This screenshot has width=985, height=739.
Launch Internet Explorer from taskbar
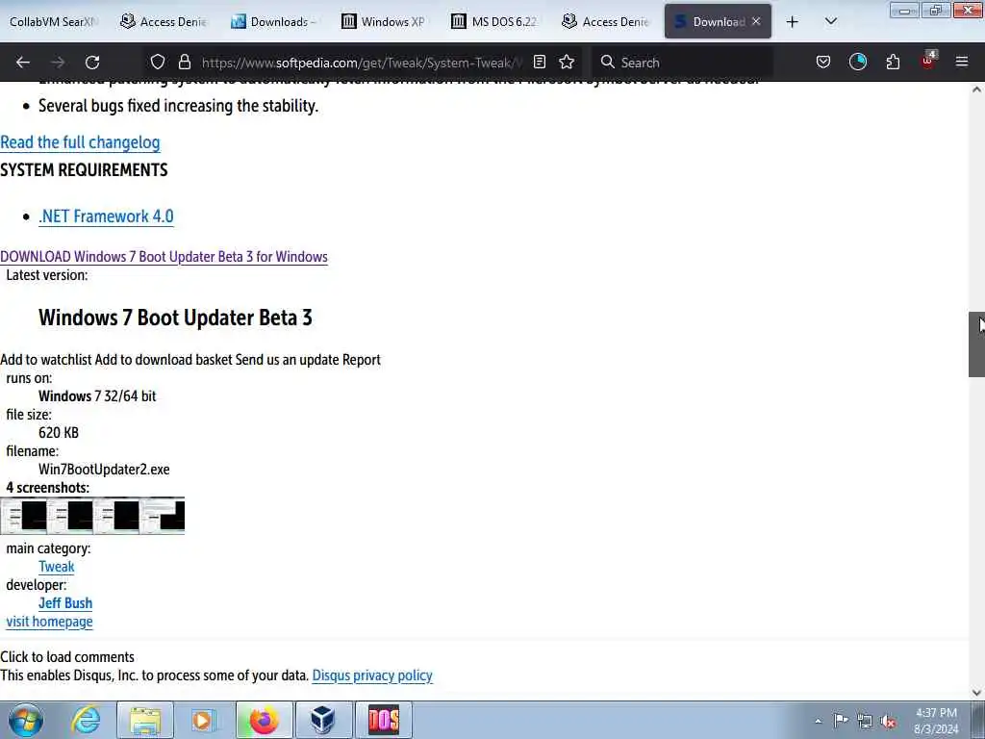tap(85, 720)
